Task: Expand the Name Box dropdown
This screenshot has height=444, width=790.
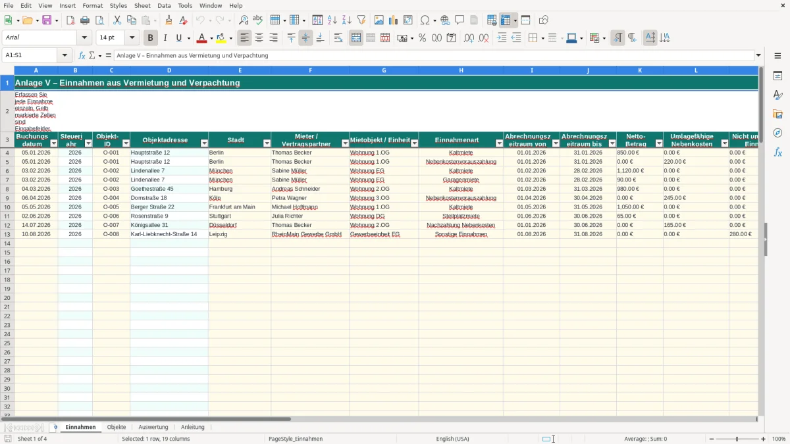Action: [65, 55]
